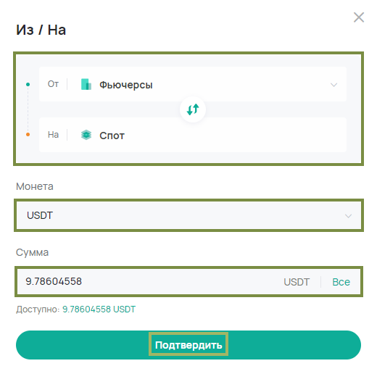The width and height of the screenshot is (377, 374).
Task: Click the green dot beside От
Action: pos(28,84)
